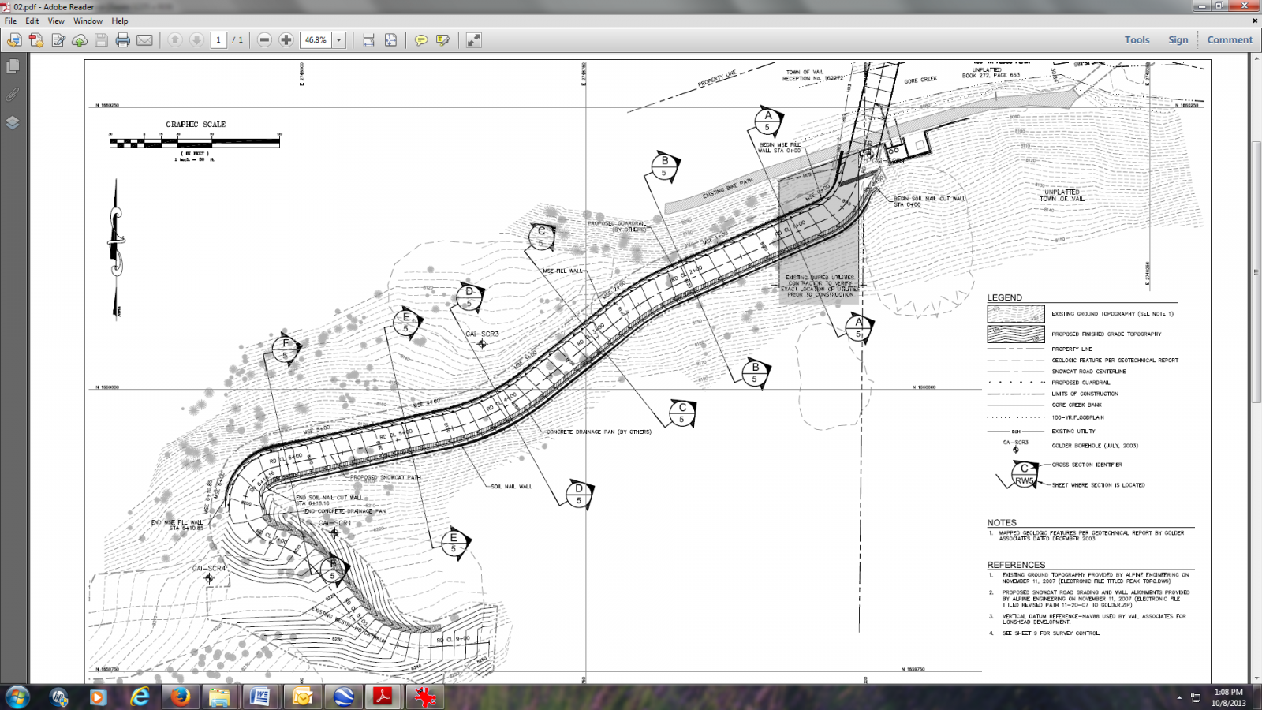Open Firefox from the taskbar
1262x710 pixels.
(x=181, y=697)
